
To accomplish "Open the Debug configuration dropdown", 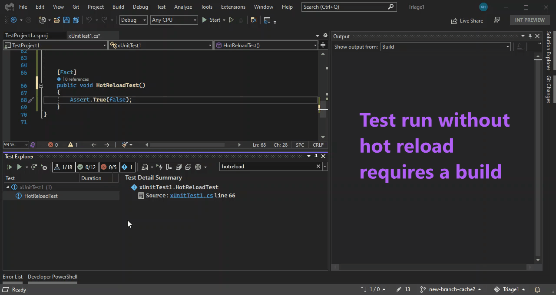I will tap(133, 20).
